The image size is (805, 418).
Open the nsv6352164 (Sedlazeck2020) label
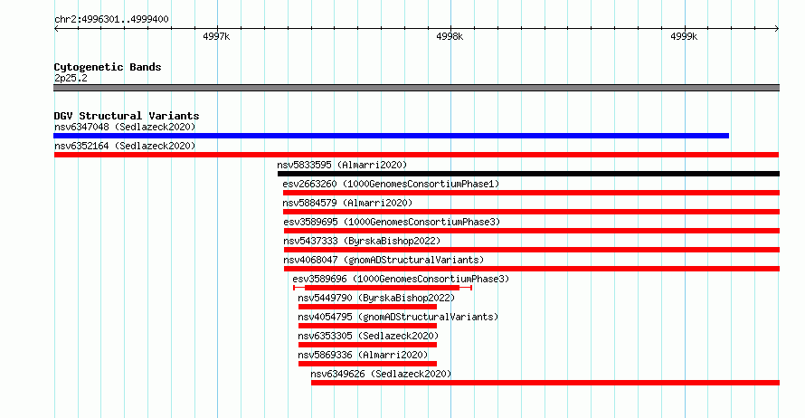[125, 146]
